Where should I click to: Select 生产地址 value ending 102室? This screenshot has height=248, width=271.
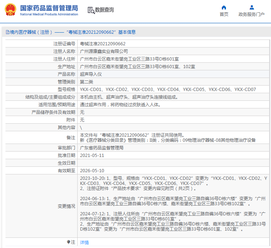coord(137,67)
